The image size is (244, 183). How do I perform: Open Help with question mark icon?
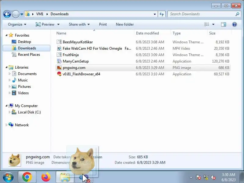click(x=234, y=24)
